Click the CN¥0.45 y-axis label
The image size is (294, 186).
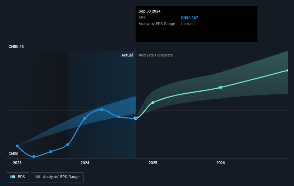point(16,46)
